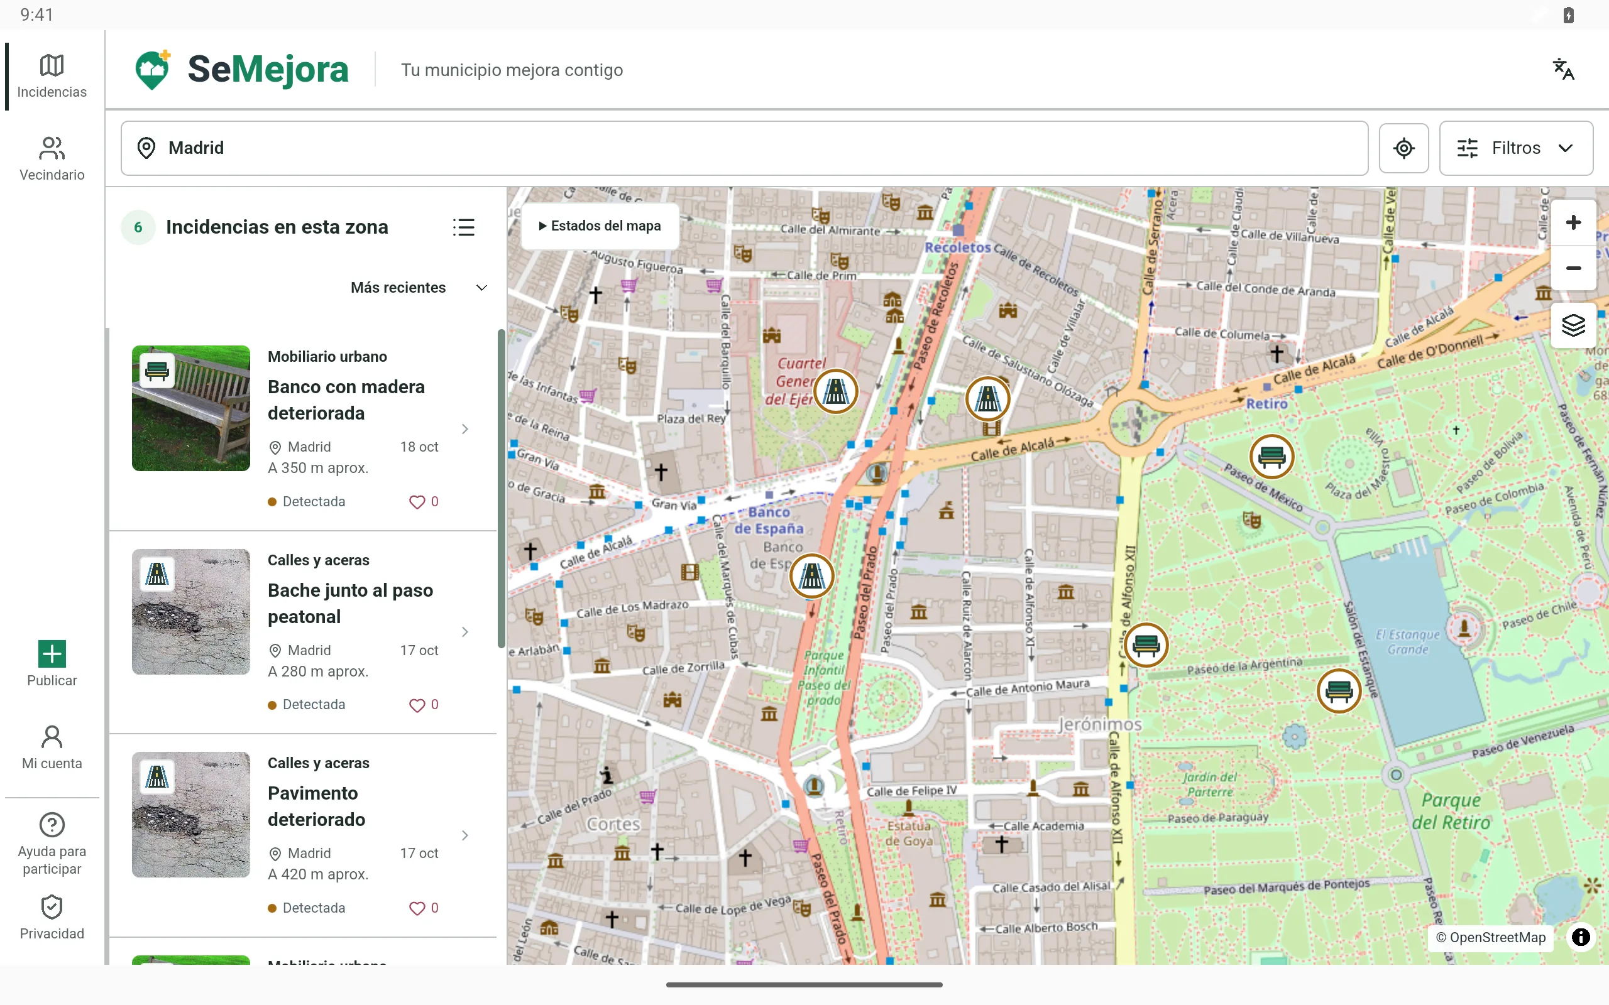Click the Bache junto al paso peatonal photo
This screenshot has height=1005, width=1609.
(191, 612)
